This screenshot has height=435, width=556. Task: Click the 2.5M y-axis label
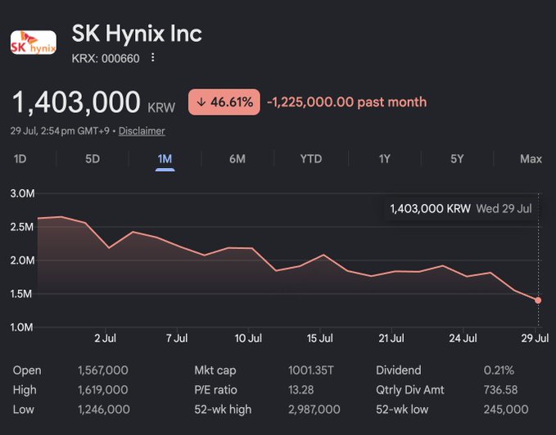[22, 227]
